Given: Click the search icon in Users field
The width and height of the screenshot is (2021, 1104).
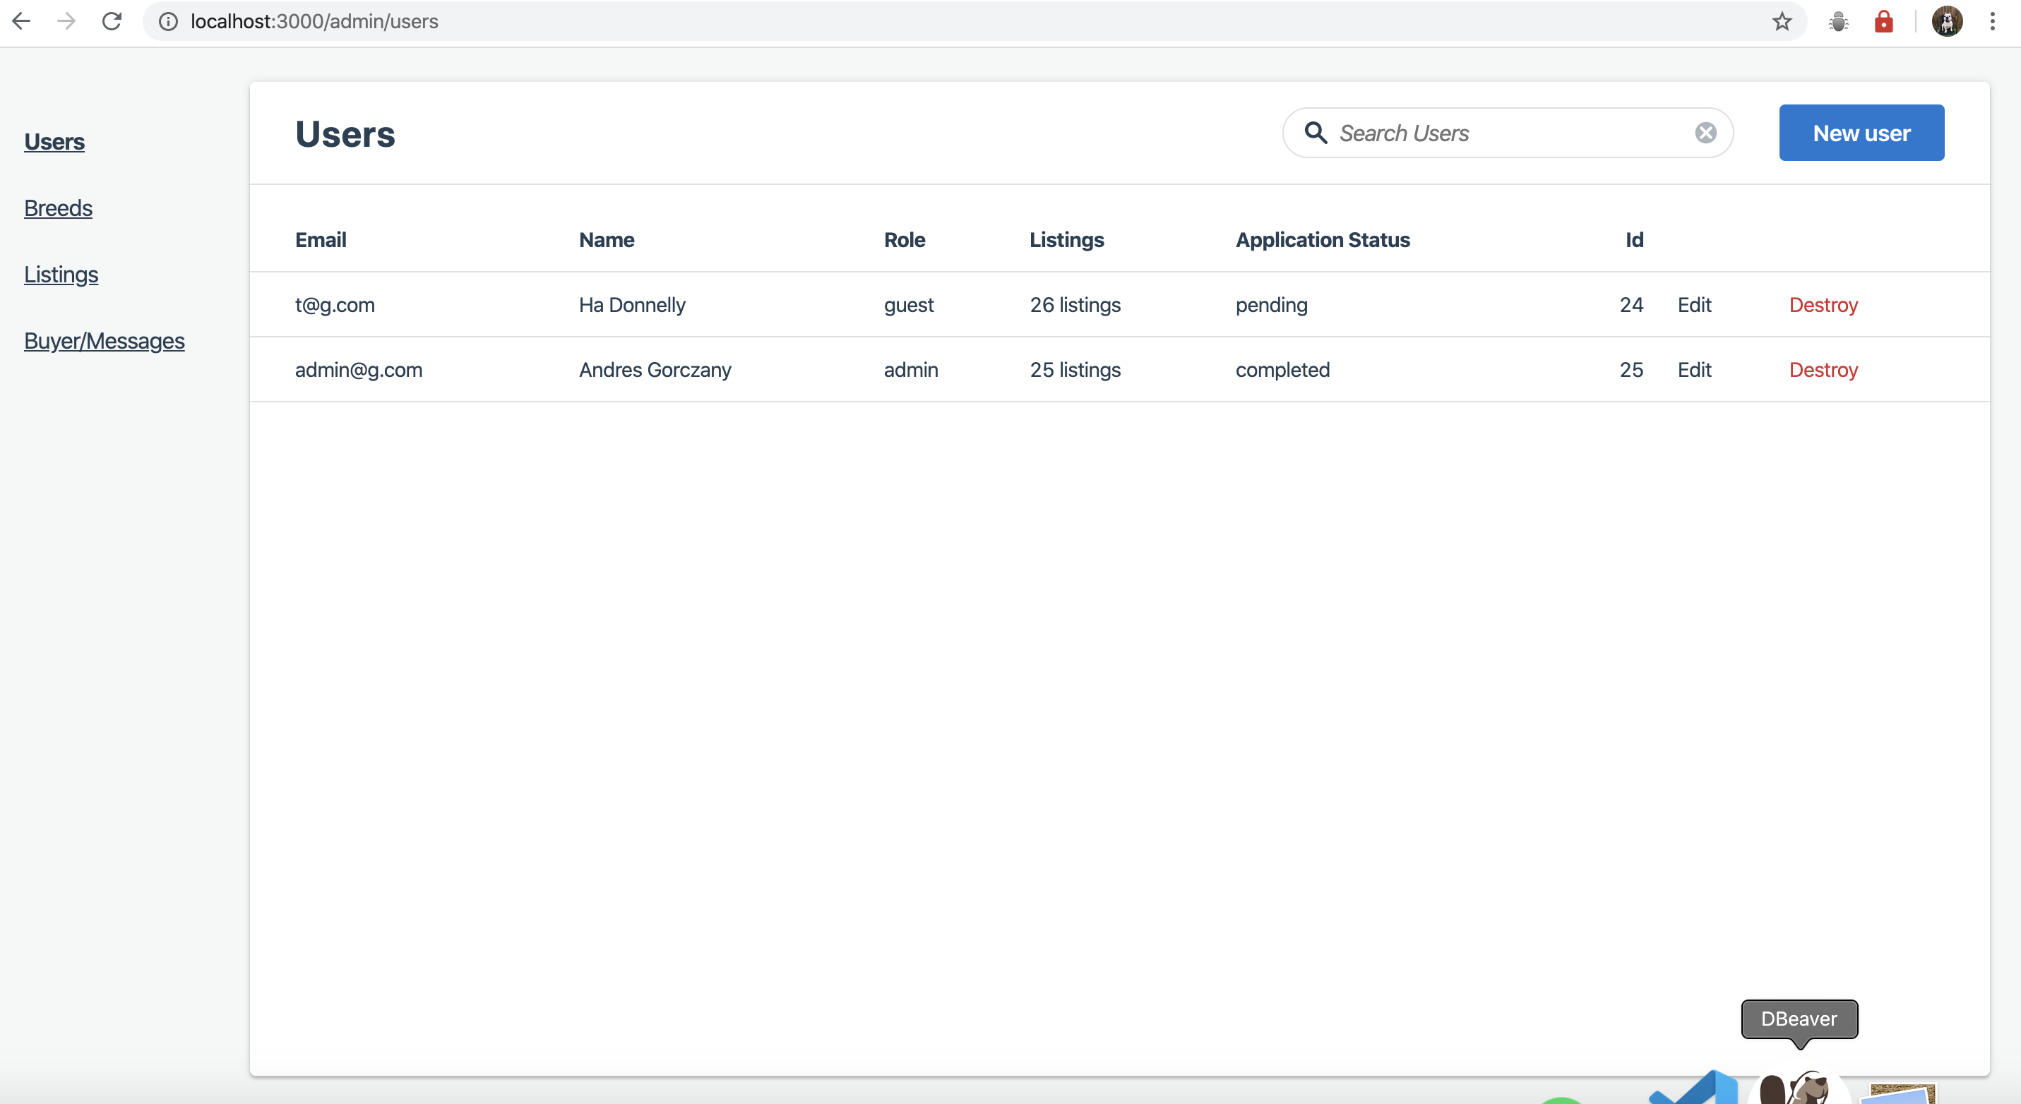Looking at the screenshot, I should pos(1315,132).
